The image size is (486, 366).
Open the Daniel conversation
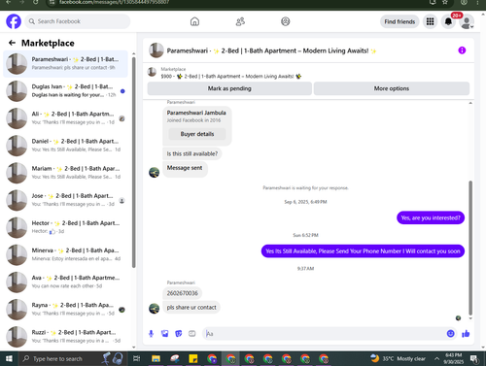click(x=65, y=146)
